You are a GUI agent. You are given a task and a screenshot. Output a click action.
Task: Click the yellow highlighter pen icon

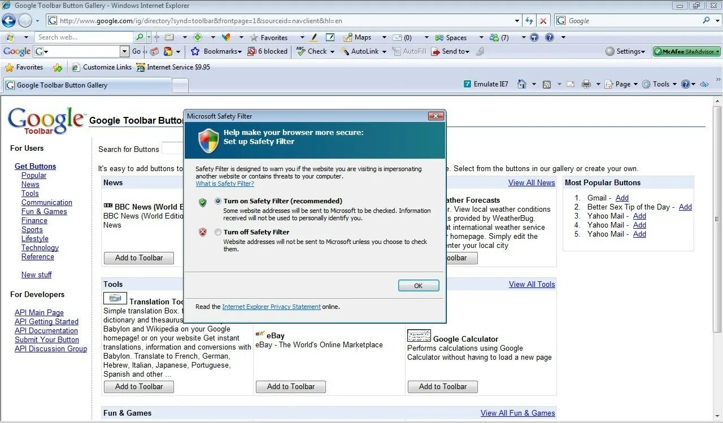click(313, 37)
